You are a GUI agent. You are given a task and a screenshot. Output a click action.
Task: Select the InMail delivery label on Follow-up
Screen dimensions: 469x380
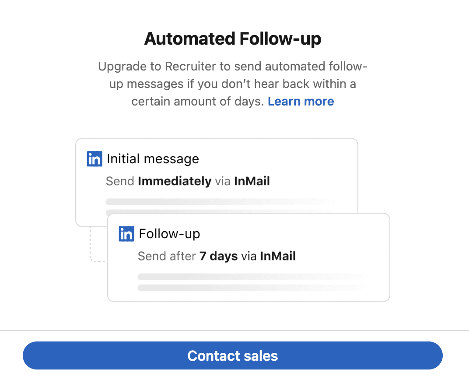click(277, 256)
